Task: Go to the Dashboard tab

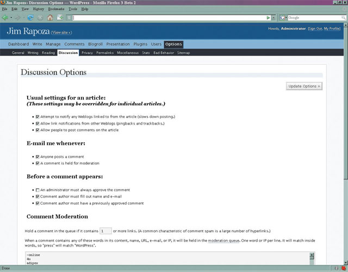Action: 18,44
